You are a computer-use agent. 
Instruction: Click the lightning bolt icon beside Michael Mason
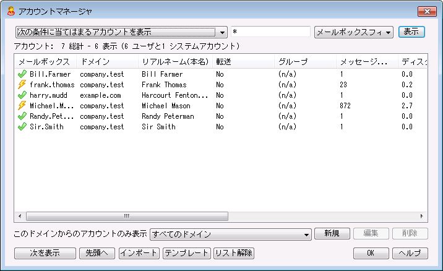tap(22, 106)
